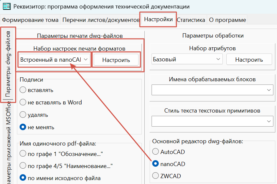Image resolution: width=277 pixels, height=184 pixels.
Task: Open the Базовый attribute set dropdown
Action: [x=187, y=59]
